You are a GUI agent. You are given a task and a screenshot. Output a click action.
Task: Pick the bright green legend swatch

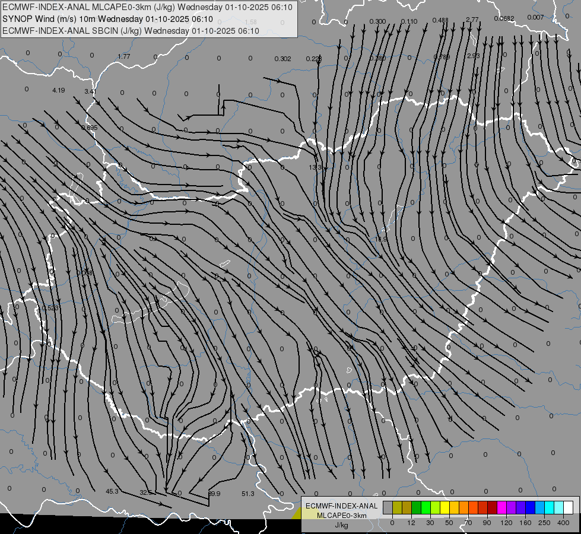(x=426, y=507)
